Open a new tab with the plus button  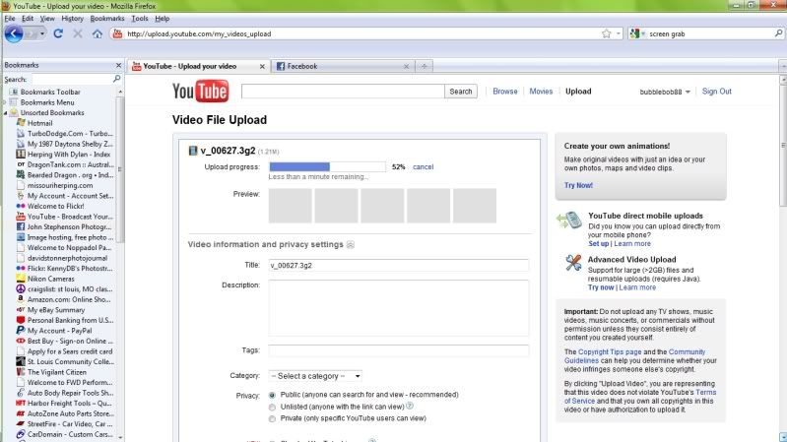tap(425, 66)
